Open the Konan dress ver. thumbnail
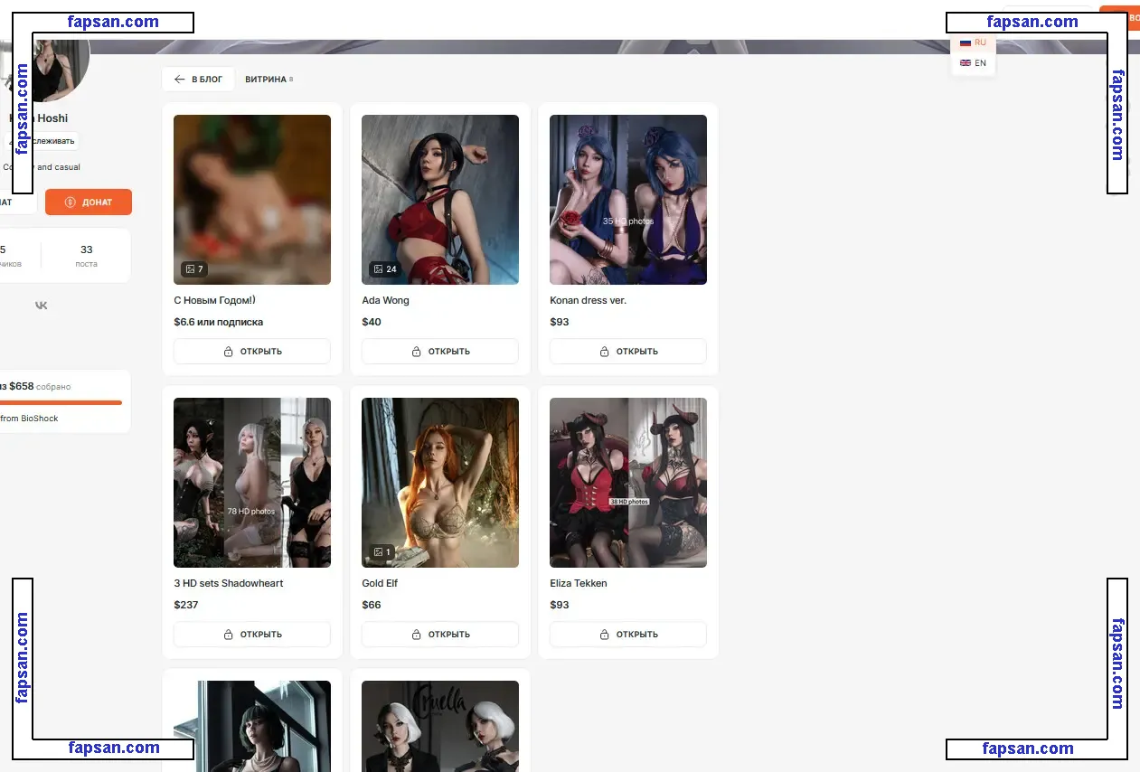The image size is (1140, 772). tap(627, 200)
